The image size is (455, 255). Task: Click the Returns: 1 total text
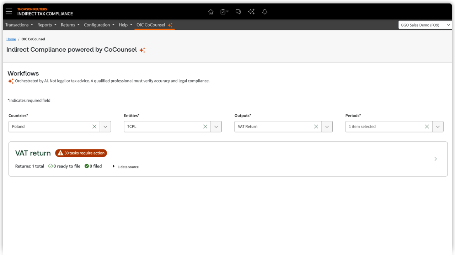[30, 166]
